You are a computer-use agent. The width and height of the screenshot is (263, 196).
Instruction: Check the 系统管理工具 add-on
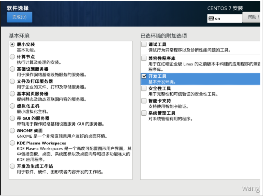[144, 113]
